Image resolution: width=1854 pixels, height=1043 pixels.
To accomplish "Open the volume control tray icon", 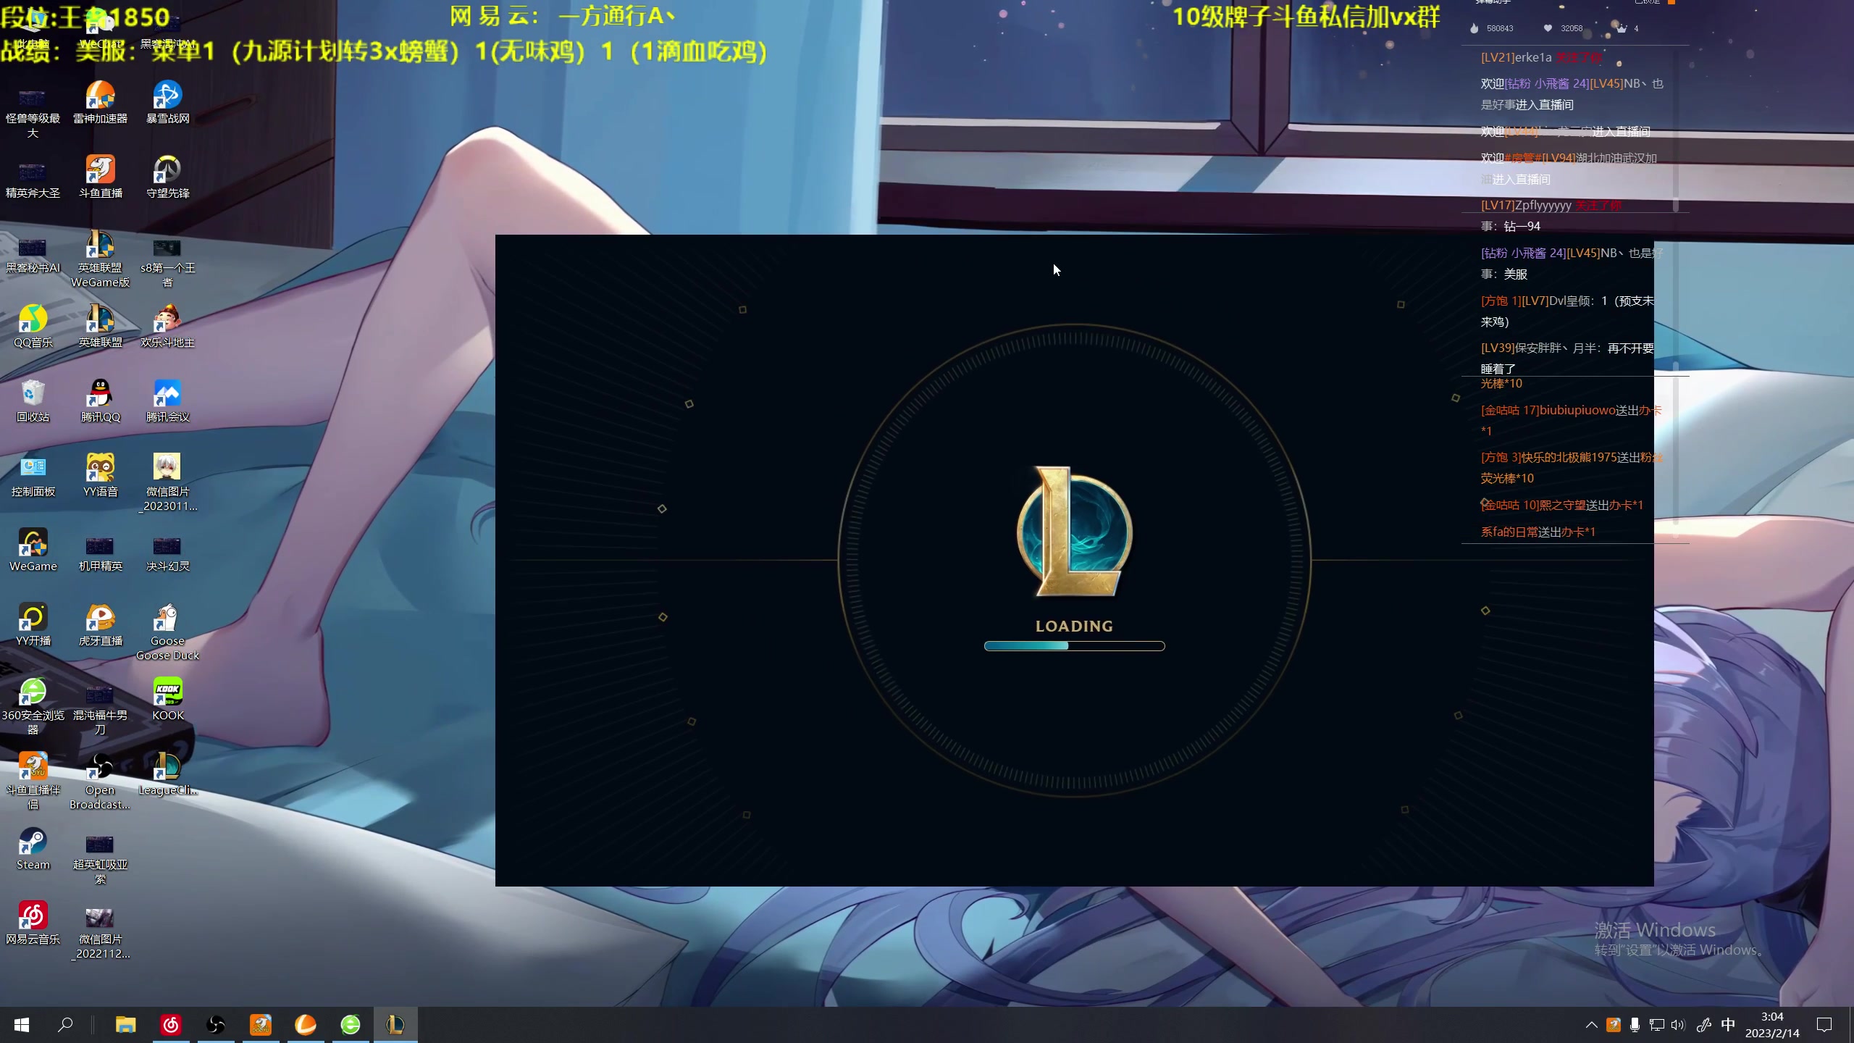I will (1678, 1025).
